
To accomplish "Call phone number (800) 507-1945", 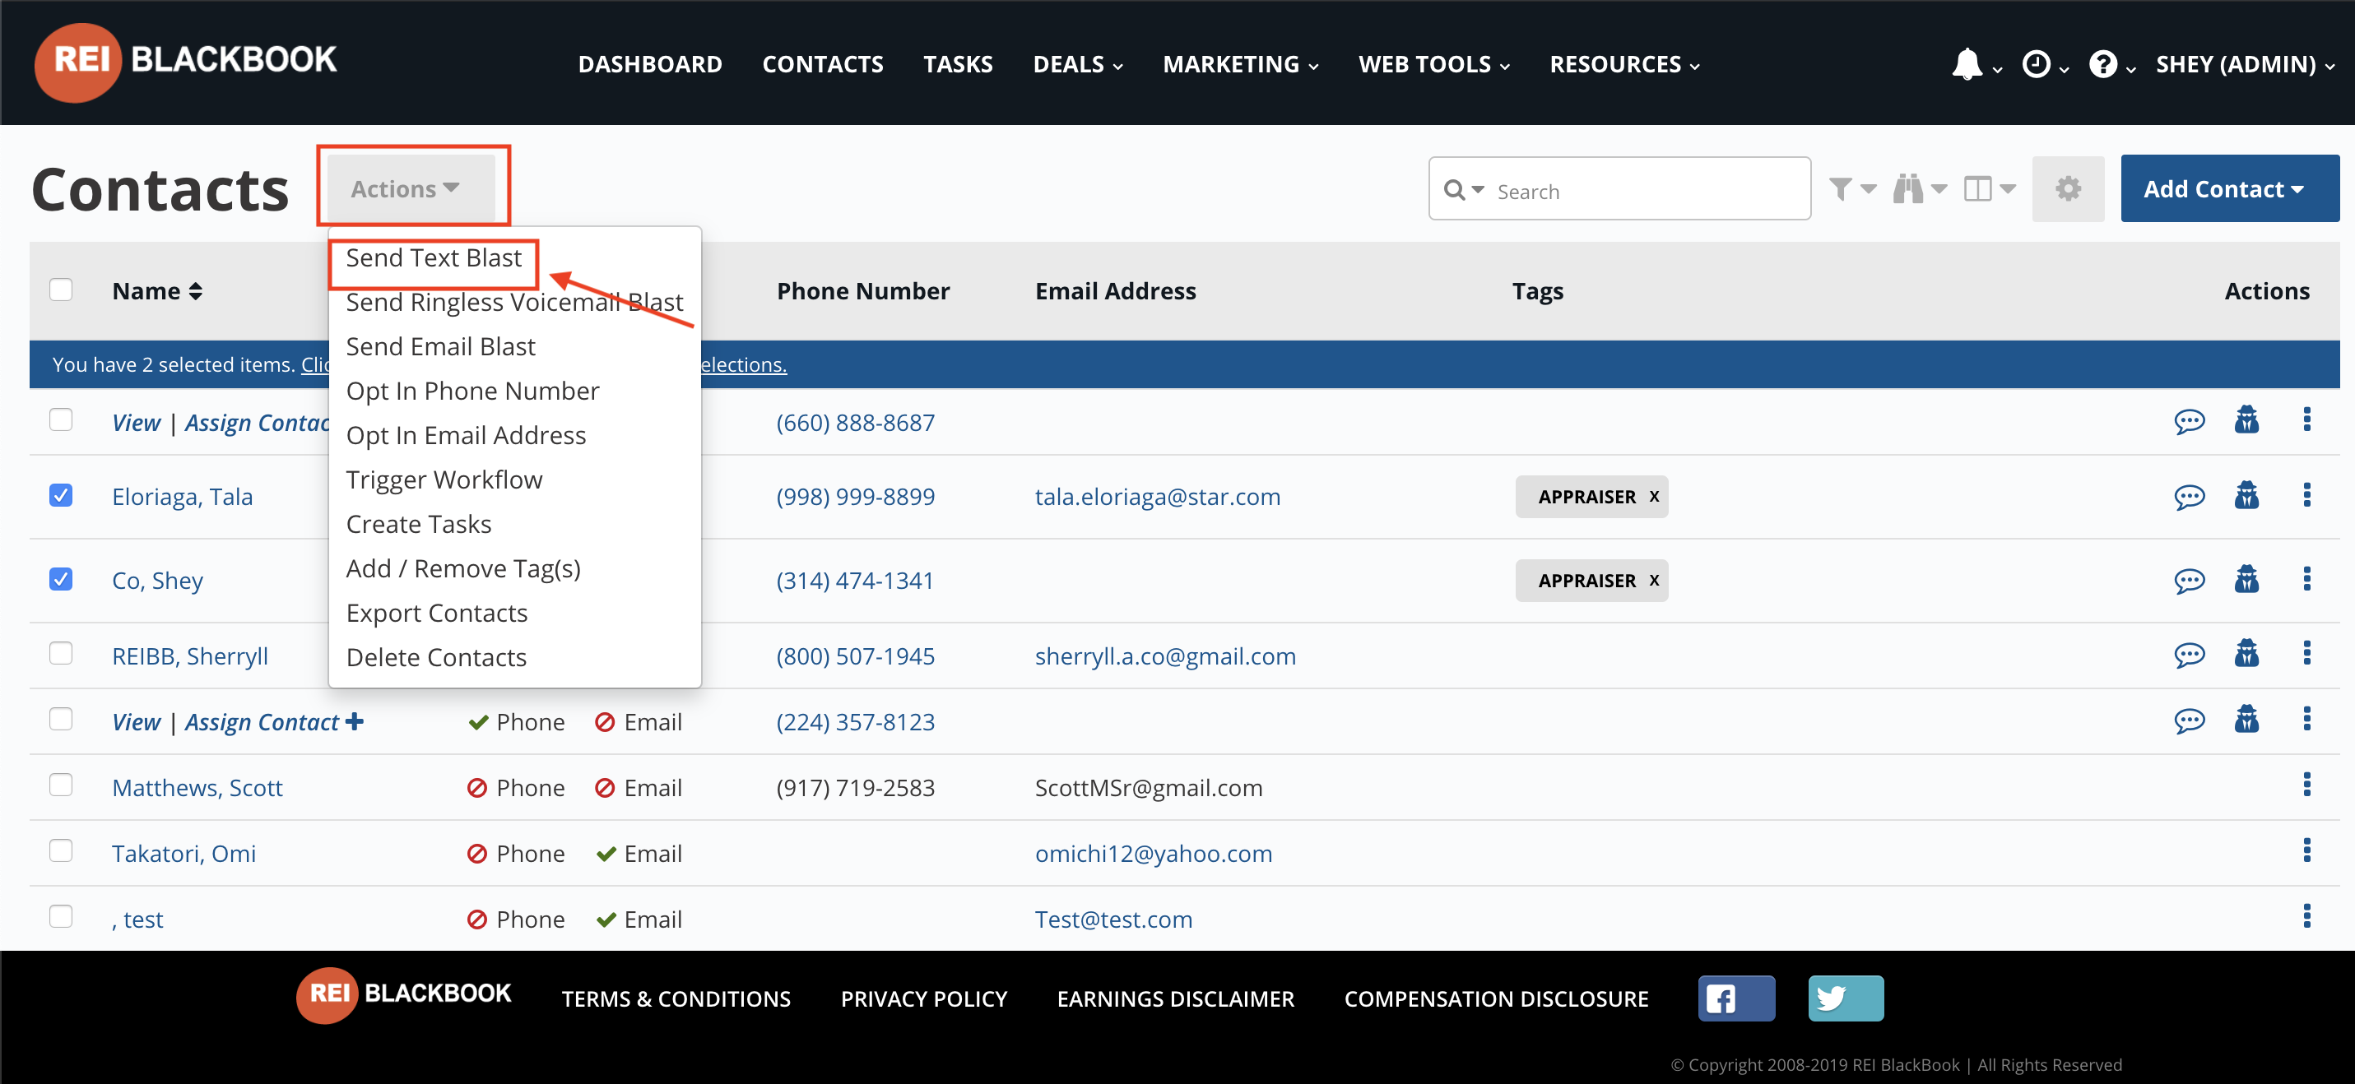I will click(855, 655).
